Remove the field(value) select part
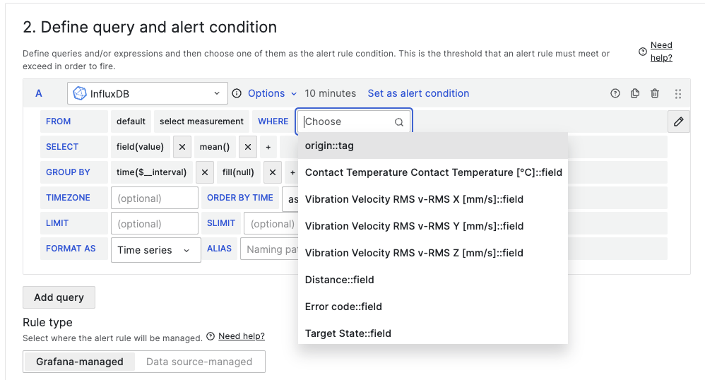 pyautogui.click(x=182, y=147)
